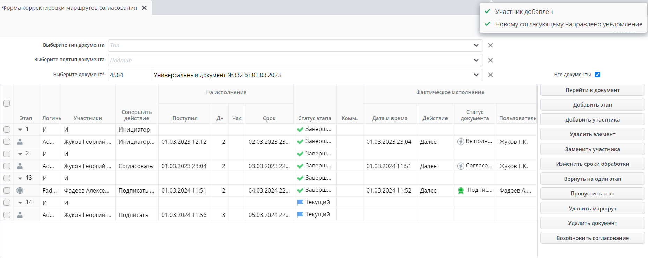Screen dimensions: 648x258
Task: Uncheck the Все документы checkbox
Action: point(597,75)
